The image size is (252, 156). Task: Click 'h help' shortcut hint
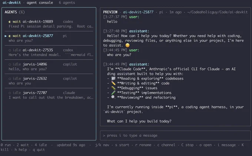point(21,150)
